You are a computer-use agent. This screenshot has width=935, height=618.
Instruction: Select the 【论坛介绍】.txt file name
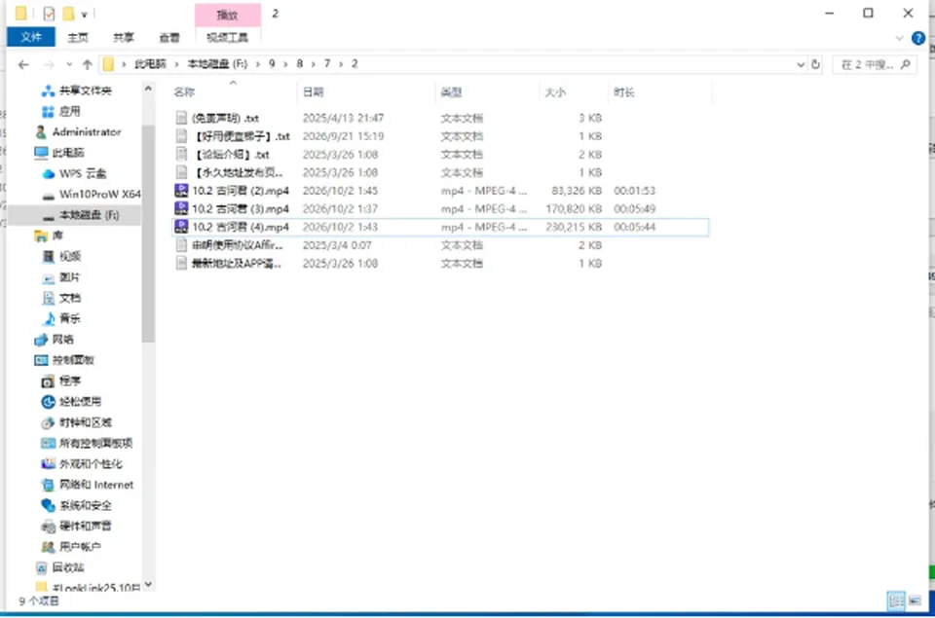(233, 155)
